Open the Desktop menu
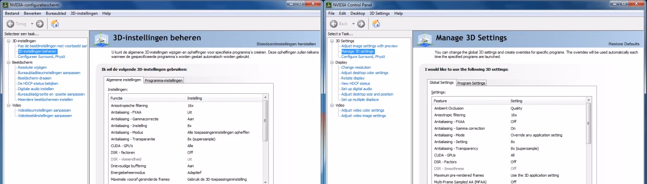Image resolution: width=647 pixels, height=184 pixels. click(358, 13)
